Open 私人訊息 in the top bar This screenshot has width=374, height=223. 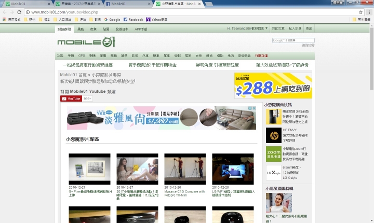coord(295,29)
